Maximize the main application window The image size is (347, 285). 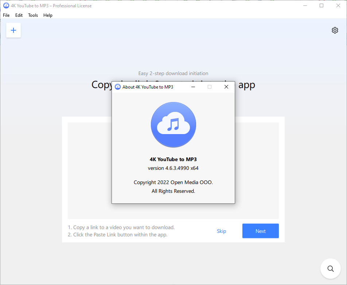[321, 5]
